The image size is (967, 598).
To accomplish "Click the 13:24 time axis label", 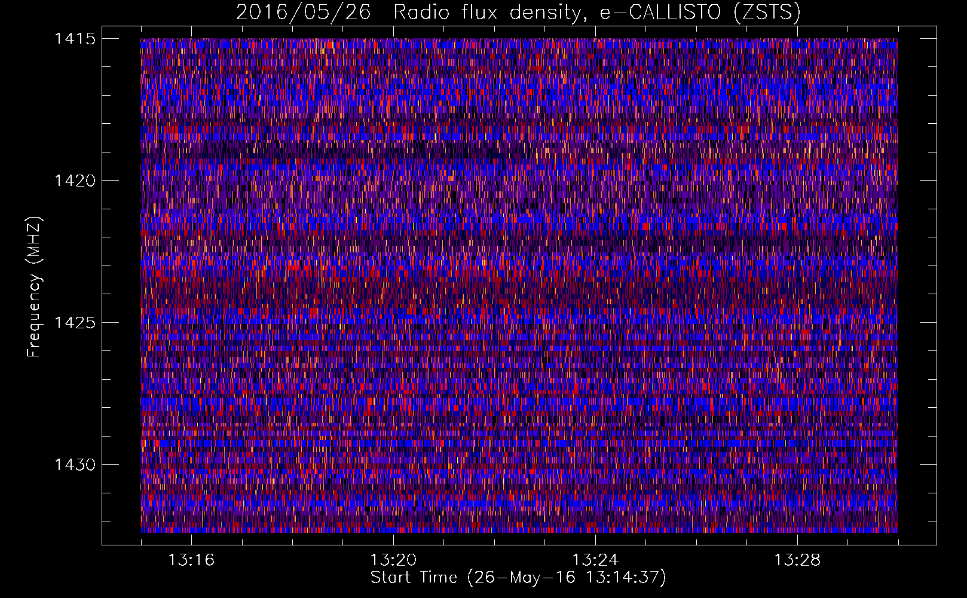I will point(595,560).
